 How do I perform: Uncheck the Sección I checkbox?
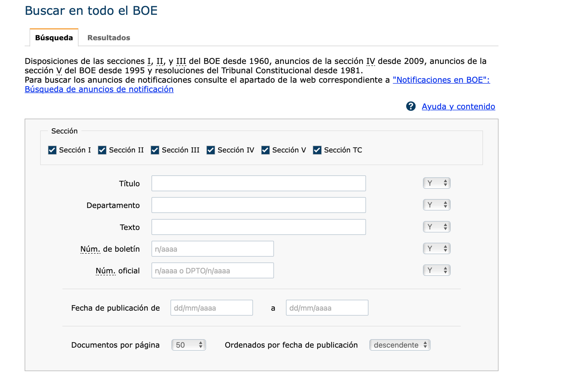[x=52, y=150]
